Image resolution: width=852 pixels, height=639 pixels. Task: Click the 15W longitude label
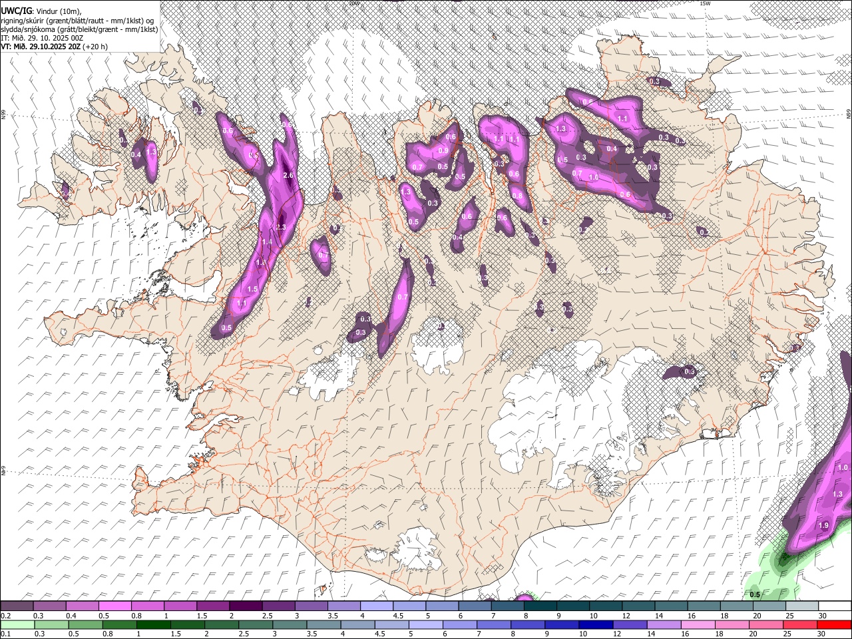(x=705, y=3)
